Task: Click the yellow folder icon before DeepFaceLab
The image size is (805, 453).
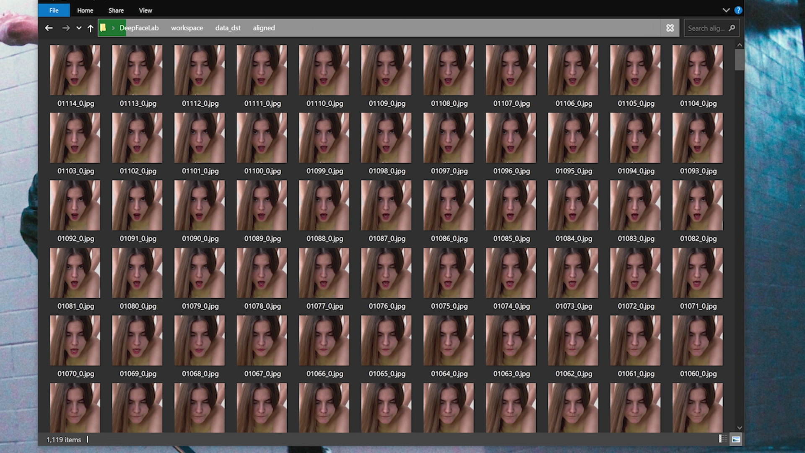Action: point(104,28)
